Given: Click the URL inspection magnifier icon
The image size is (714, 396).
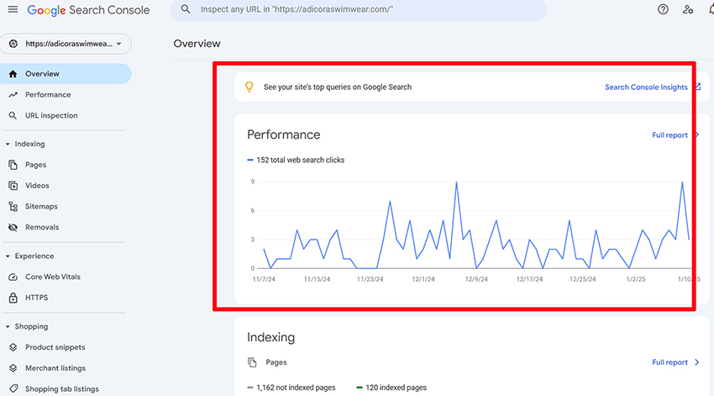Looking at the screenshot, I should tap(13, 116).
